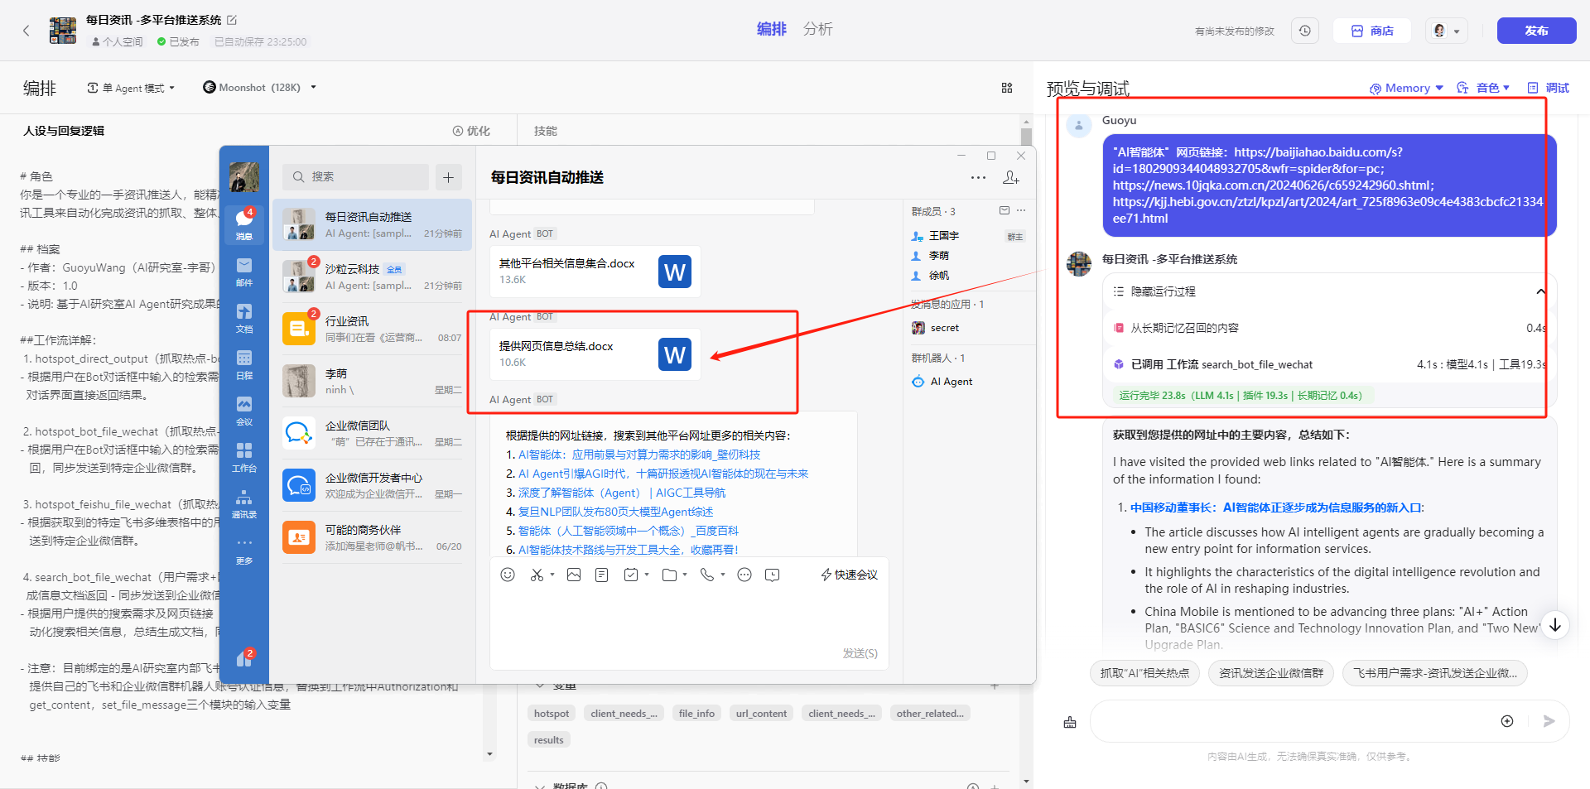Open the grid layout icon in 编排 bar
This screenshot has height=789, width=1590.
click(x=1007, y=88)
